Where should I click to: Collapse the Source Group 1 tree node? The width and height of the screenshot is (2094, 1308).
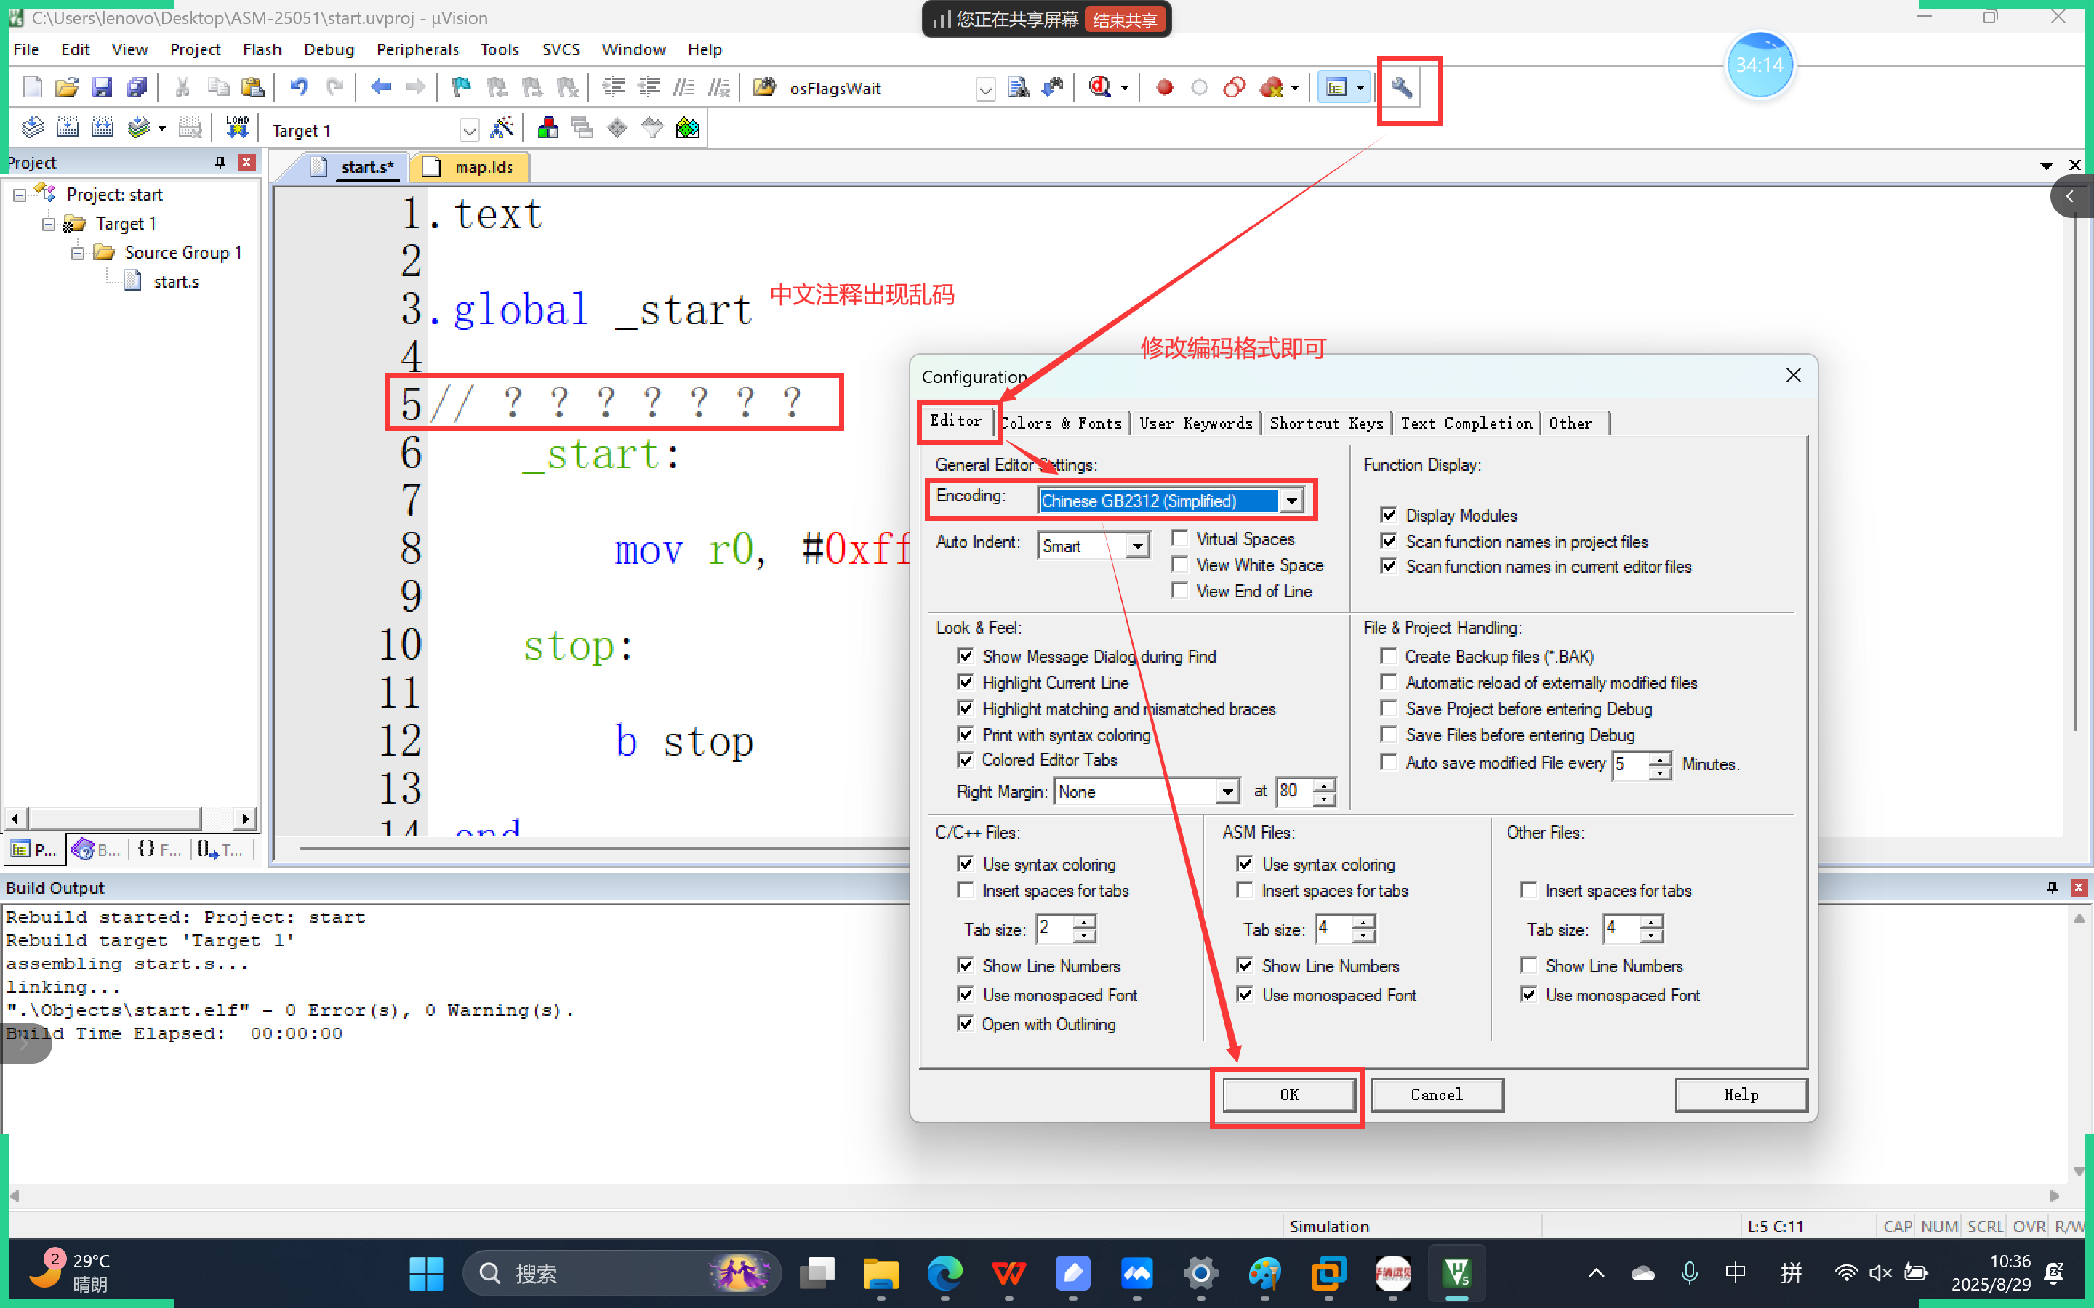click(78, 253)
